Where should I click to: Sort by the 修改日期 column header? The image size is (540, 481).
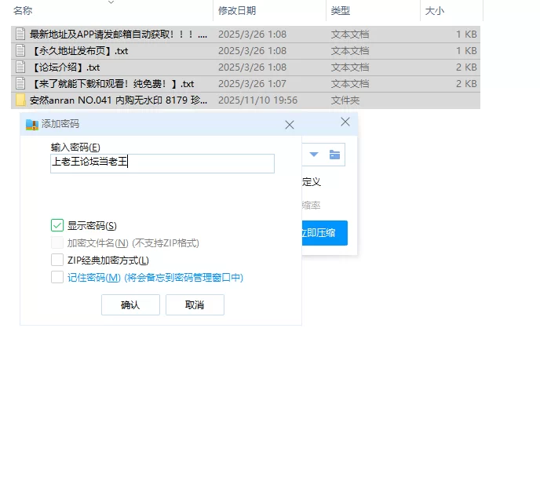click(x=237, y=11)
